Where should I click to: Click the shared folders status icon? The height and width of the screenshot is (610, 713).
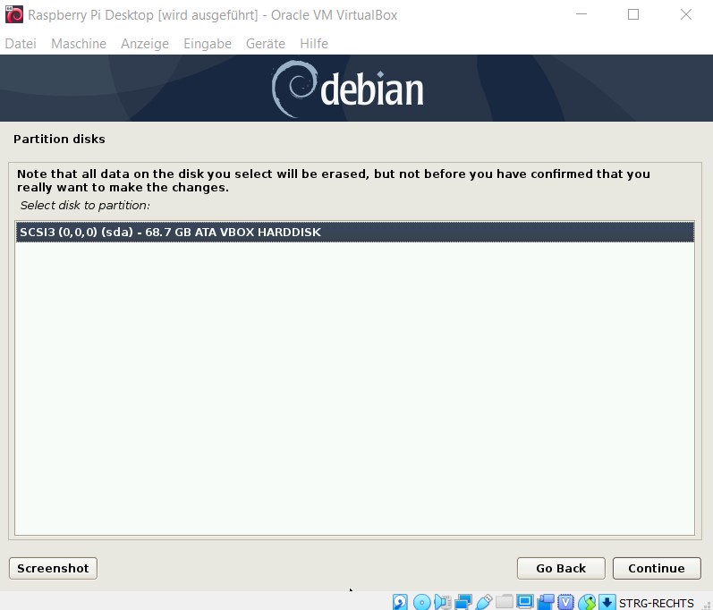pyautogui.click(x=505, y=602)
